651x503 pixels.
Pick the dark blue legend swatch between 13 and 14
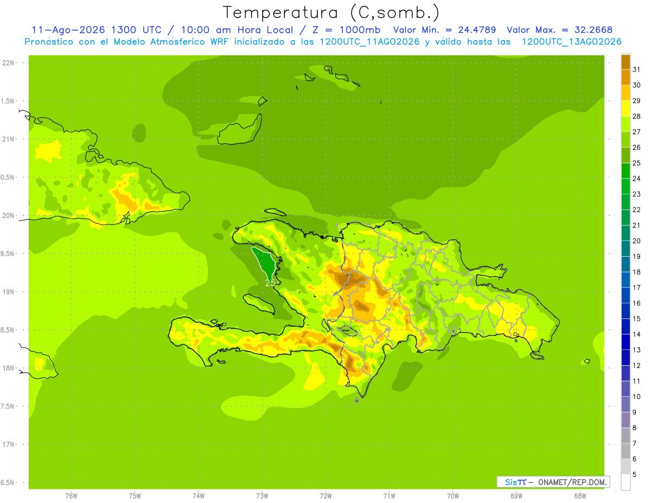tap(626, 342)
